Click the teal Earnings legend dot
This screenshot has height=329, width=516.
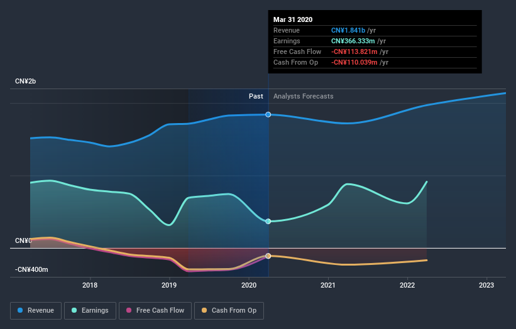click(x=74, y=310)
